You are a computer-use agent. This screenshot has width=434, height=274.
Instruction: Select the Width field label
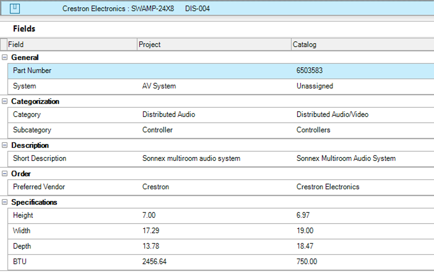22,230
